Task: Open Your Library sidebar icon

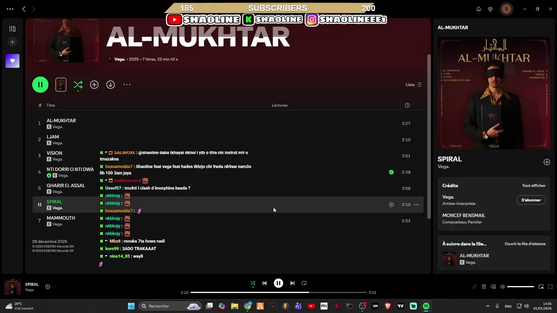Action: pyautogui.click(x=12, y=29)
